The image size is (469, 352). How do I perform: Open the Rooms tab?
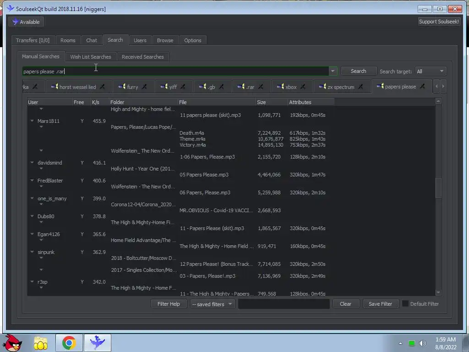[68, 40]
